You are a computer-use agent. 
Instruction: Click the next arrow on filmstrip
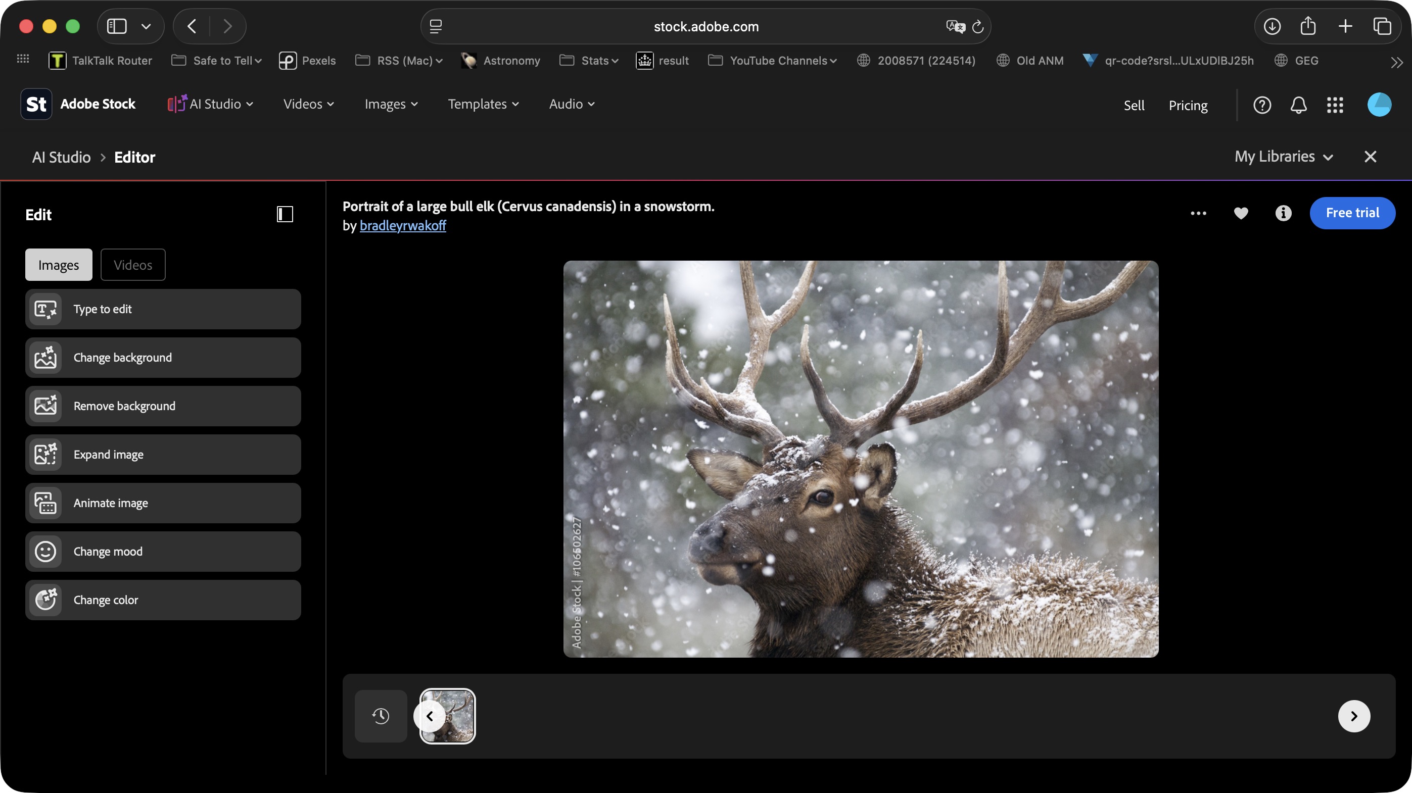pos(1354,716)
